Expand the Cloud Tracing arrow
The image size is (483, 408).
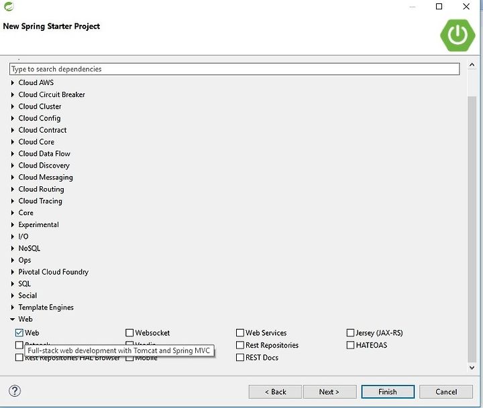pyautogui.click(x=12, y=201)
